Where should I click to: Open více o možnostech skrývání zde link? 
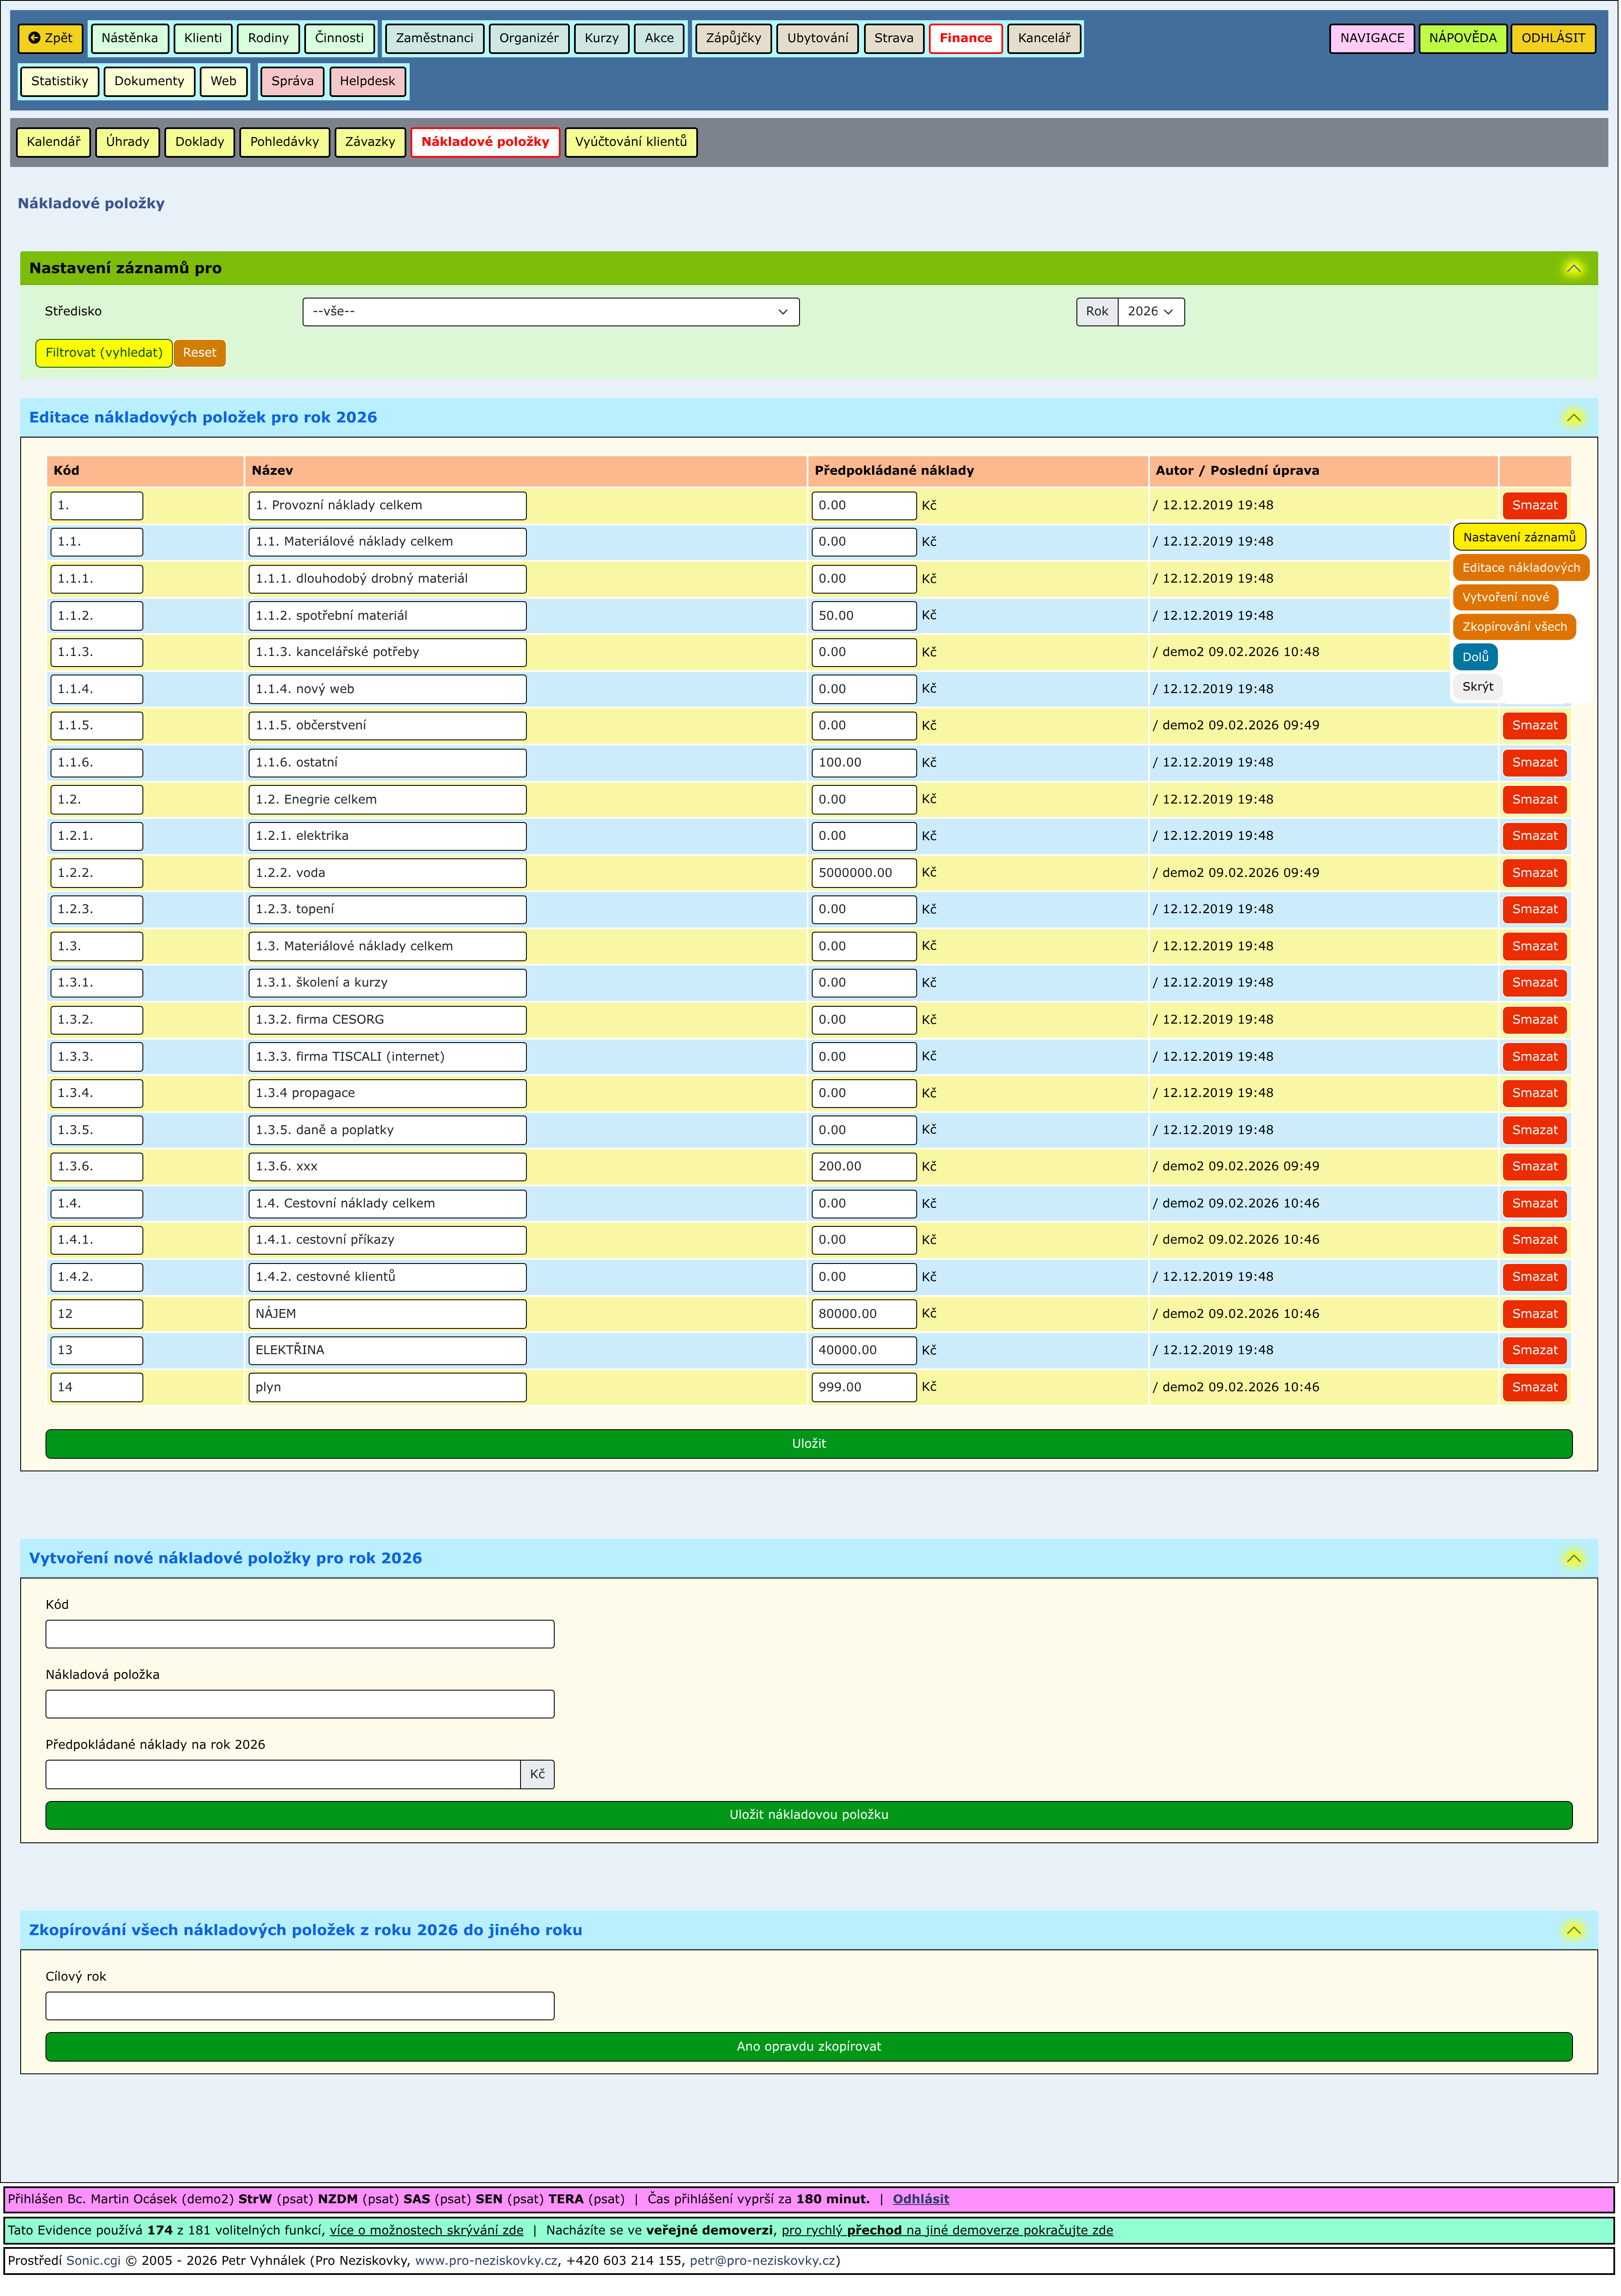(x=426, y=2231)
